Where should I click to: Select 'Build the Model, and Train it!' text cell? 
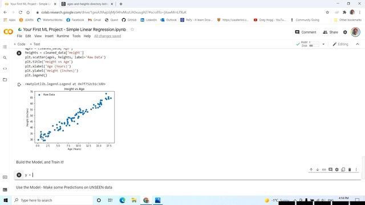click(40, 162)
